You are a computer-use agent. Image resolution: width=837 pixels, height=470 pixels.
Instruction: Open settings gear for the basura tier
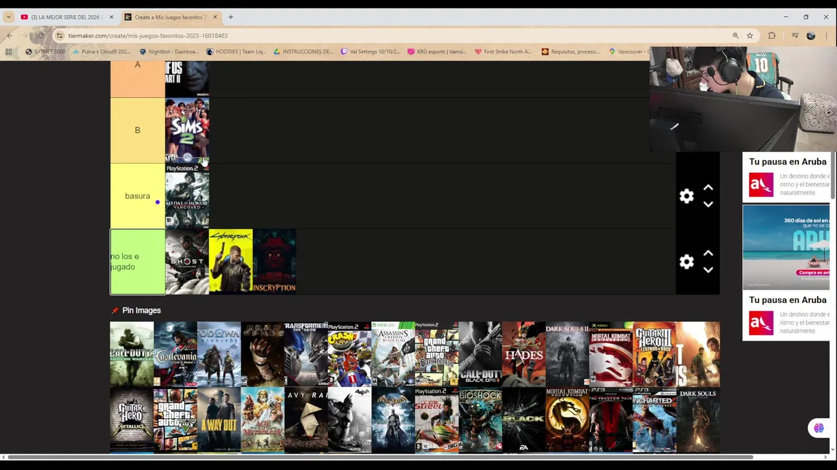(x=686, y=196)
